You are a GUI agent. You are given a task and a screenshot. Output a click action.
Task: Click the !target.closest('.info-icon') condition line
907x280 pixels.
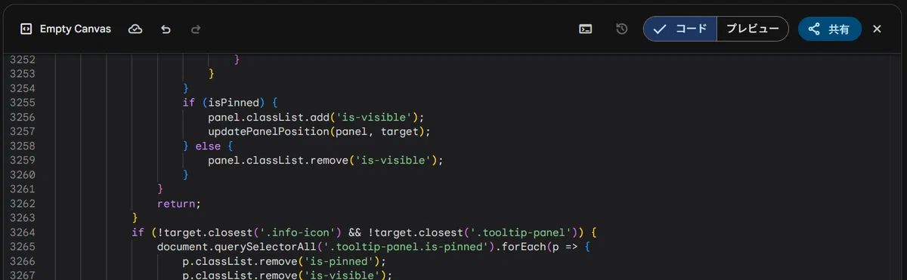coord(365,232)
